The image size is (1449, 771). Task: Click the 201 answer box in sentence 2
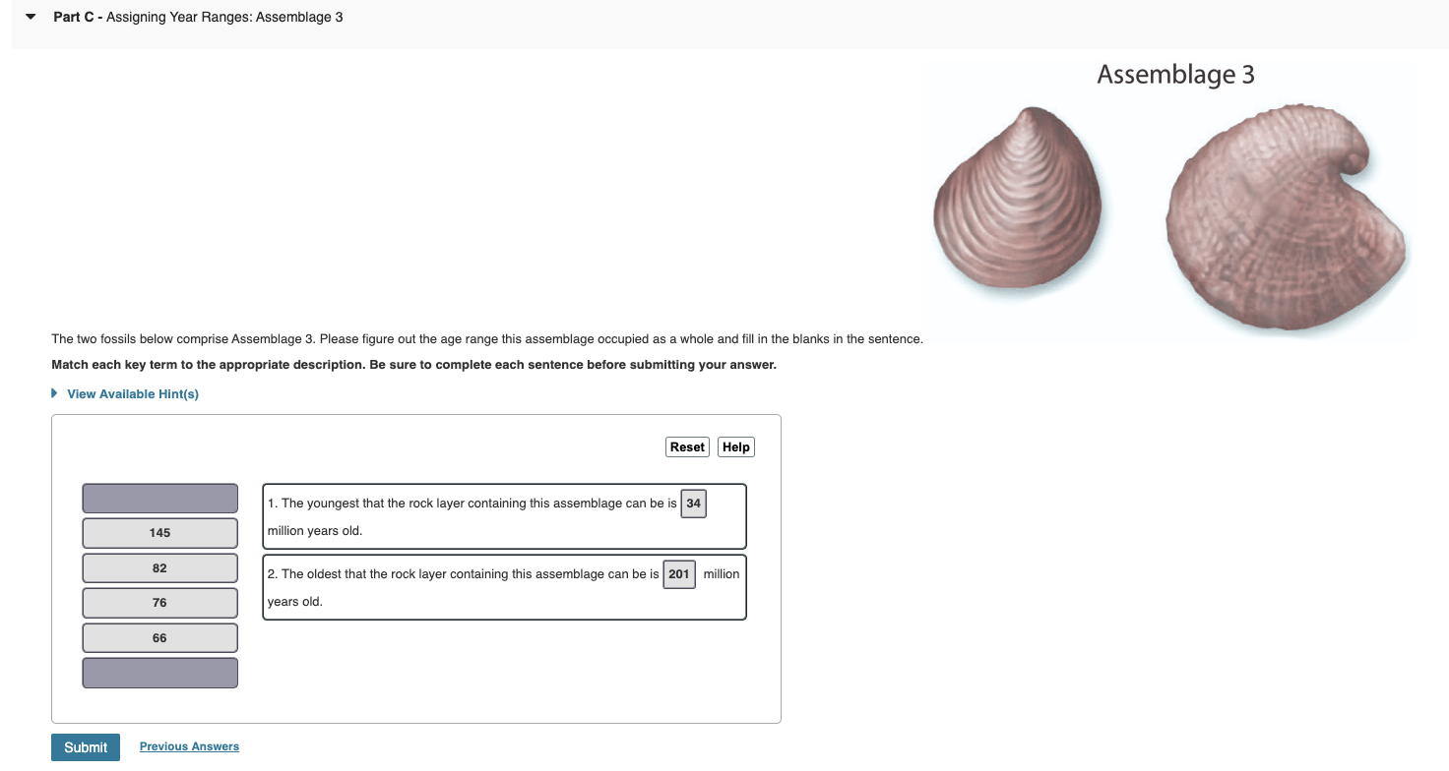679,573
